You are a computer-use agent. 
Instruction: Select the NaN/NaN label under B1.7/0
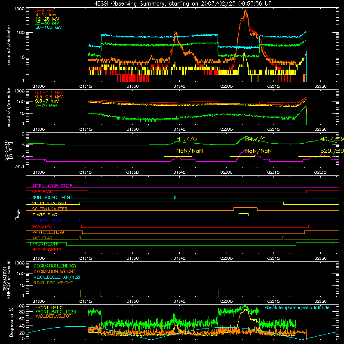click(190, 151)
